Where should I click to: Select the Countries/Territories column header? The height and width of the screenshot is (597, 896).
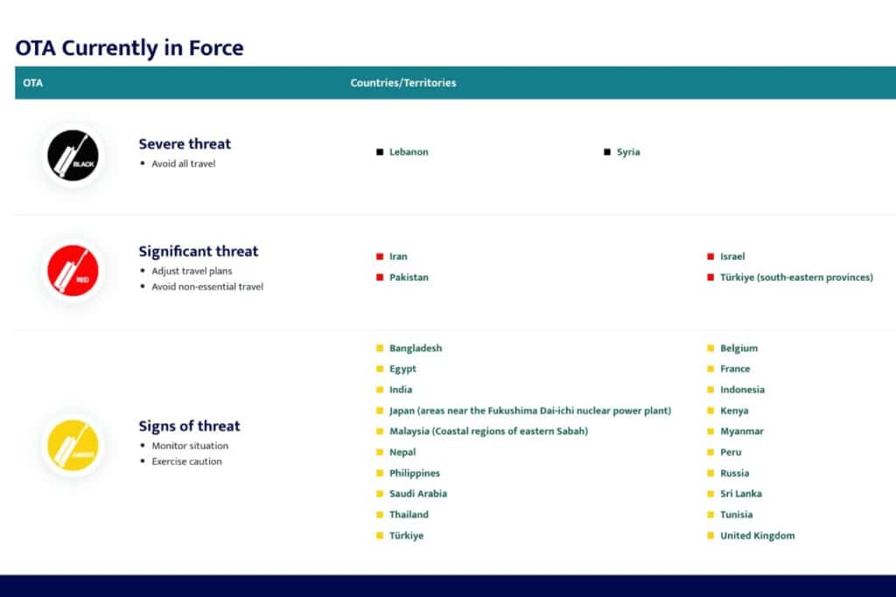402,82
